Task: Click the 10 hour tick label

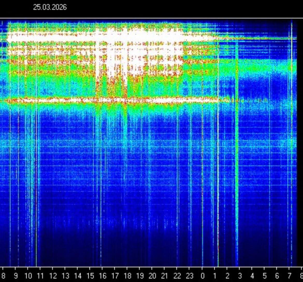Action: click(x=28, y=276)
